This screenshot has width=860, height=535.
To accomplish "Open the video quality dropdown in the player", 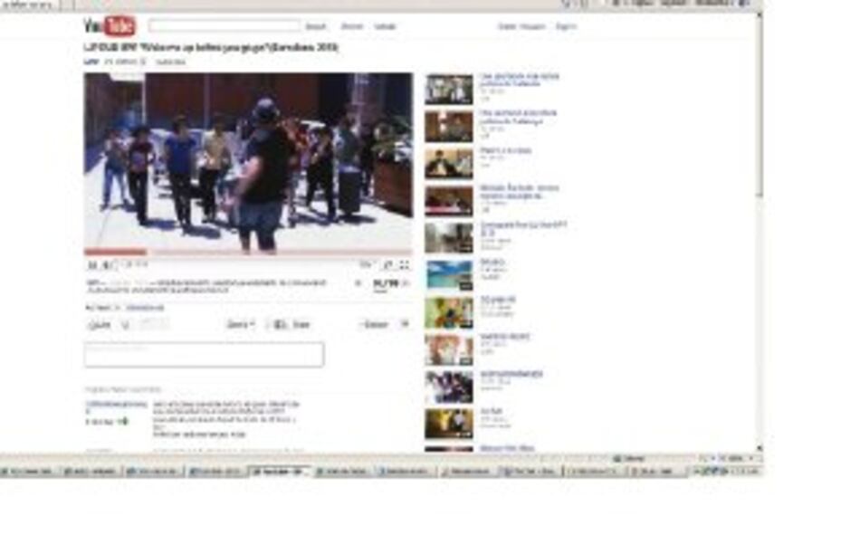I will pyautogui.click(x=366, y=265).
